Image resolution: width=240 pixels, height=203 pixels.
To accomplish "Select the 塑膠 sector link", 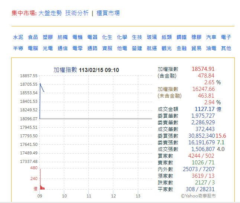I will pos(48,37).
